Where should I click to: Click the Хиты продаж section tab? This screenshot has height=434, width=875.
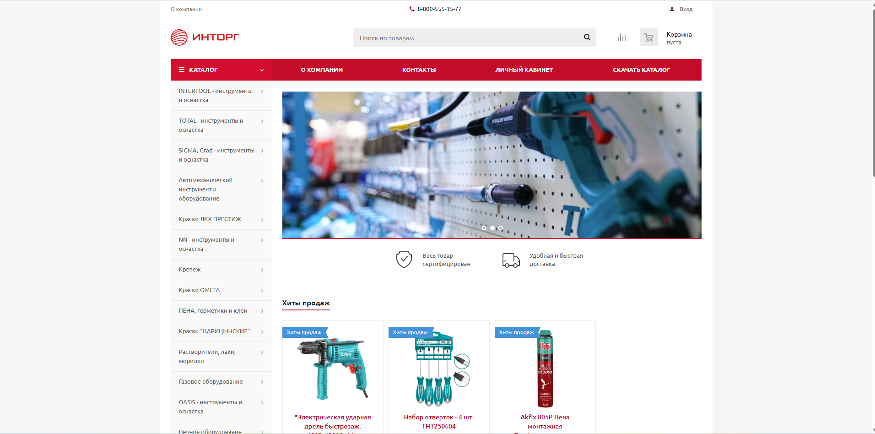[306, 303]
